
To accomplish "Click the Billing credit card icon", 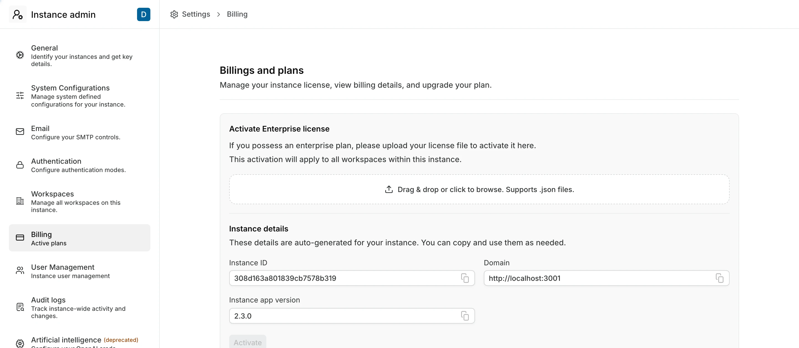I will point(20,238).
